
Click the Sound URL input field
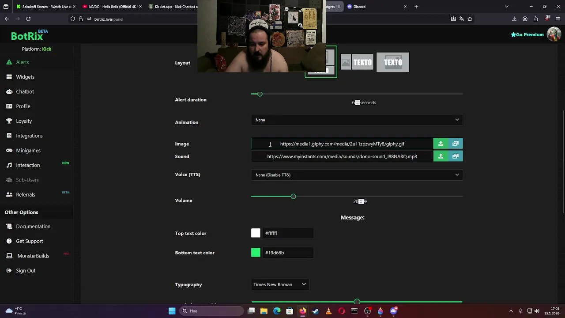click(342, 156)
